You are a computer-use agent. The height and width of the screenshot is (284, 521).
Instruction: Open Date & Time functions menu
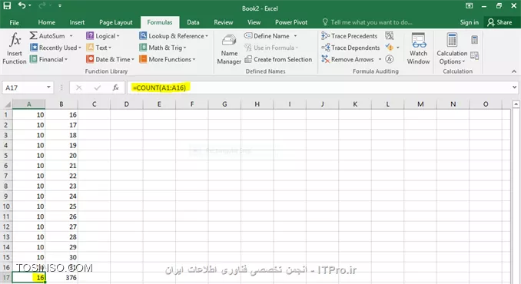click(110, 59)
